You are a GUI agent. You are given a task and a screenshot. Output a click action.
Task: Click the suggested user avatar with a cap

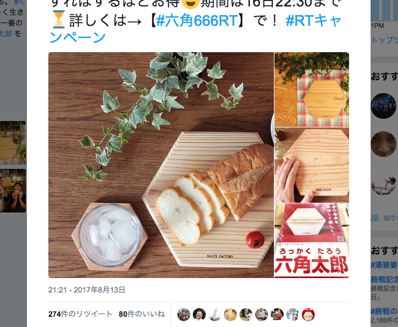383,182
